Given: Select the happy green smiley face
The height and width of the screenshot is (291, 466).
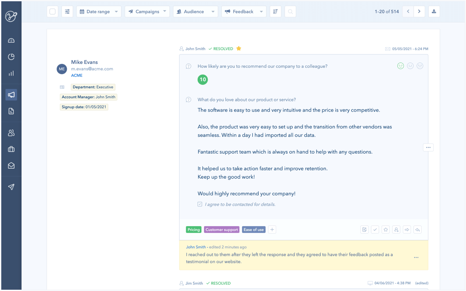Looking at the screenshot, I should 401,66.
